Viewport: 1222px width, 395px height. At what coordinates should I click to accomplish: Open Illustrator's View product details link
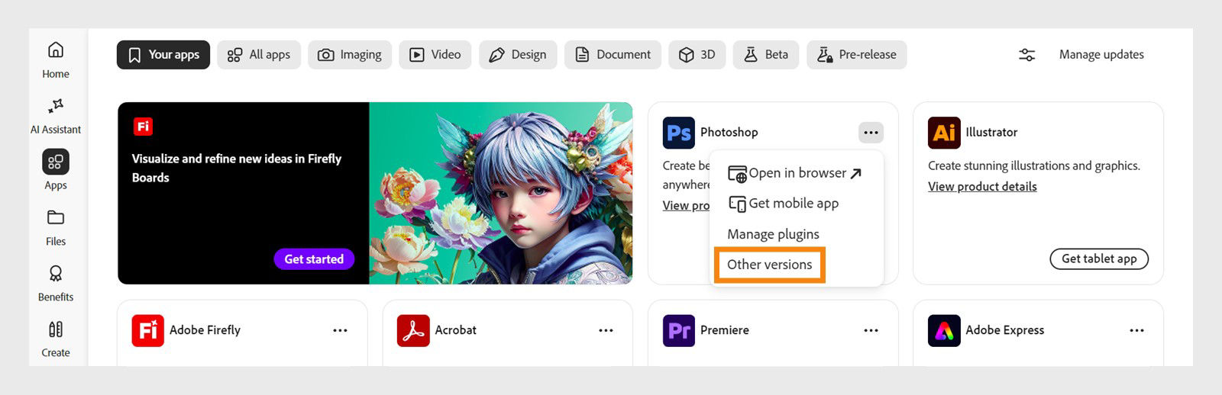point(982,187)
